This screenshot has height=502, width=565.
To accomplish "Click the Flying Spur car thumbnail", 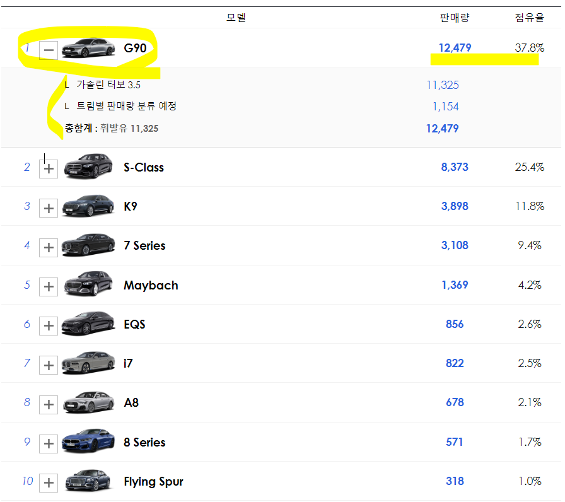I will (88, 481).
